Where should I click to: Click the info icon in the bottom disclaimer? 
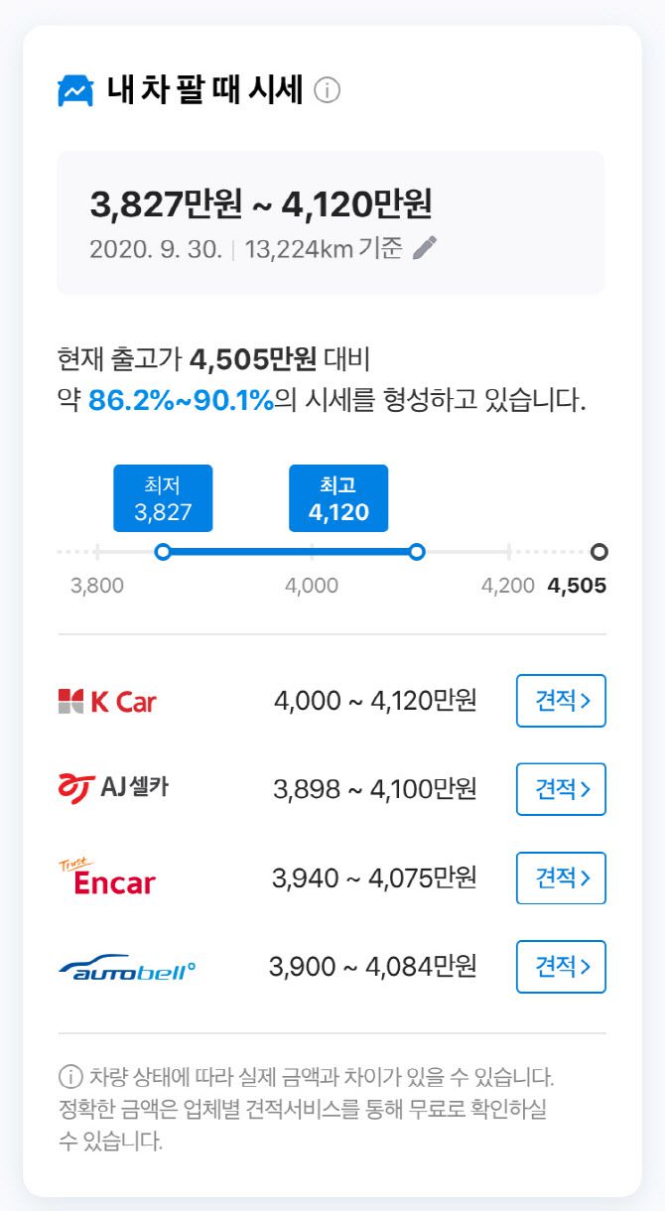point(70,1076)
